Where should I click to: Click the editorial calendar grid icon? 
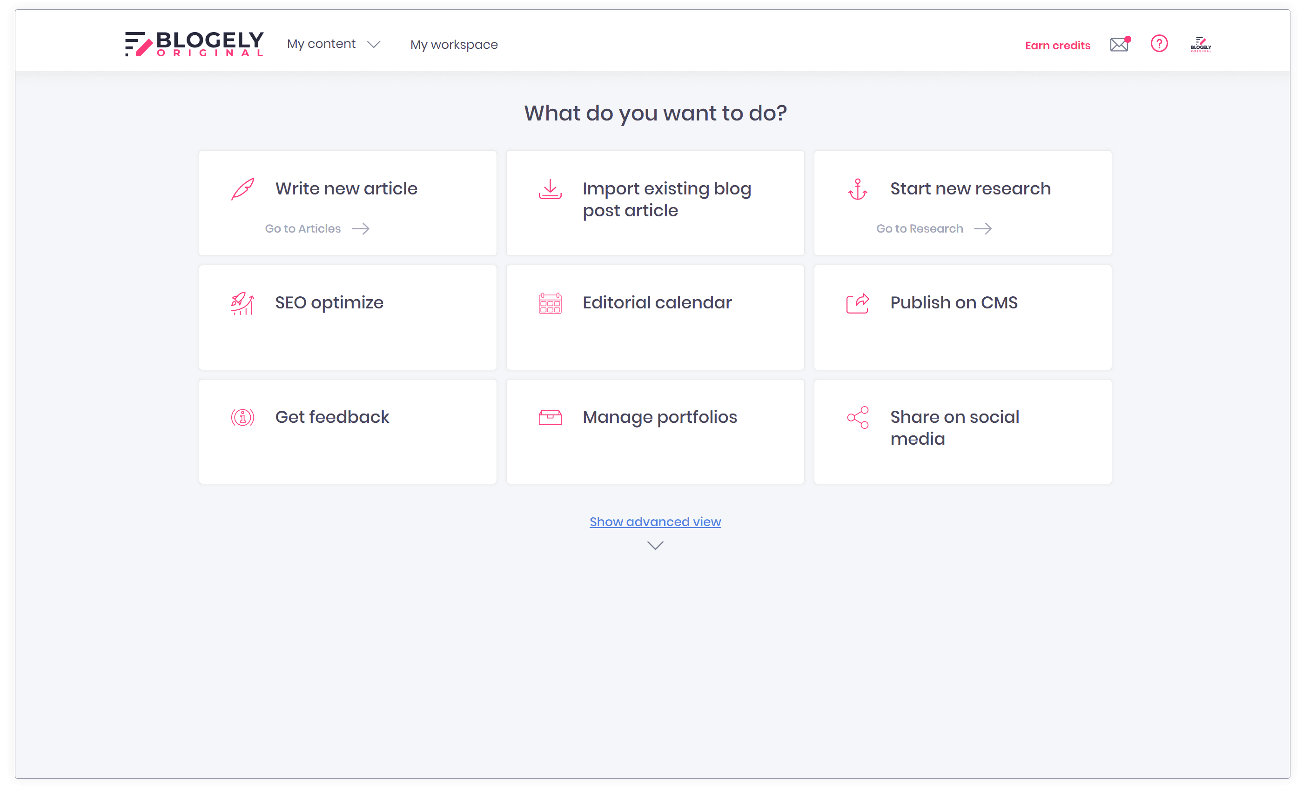pos(550,303)
